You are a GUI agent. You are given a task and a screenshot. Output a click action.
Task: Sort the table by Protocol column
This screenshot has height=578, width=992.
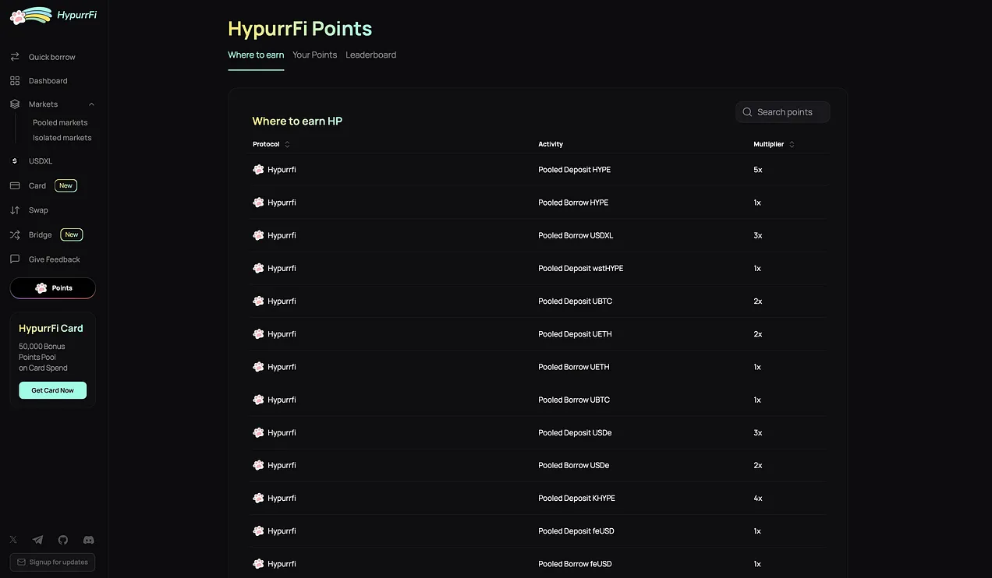click(286, 144)
